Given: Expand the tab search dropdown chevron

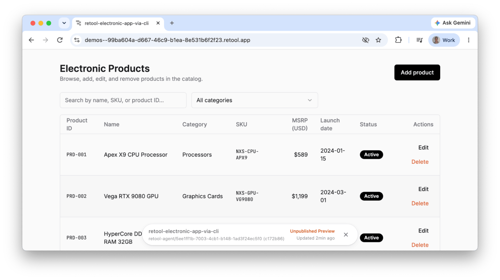Looking at the screenshot, I should tap(64, 23).
